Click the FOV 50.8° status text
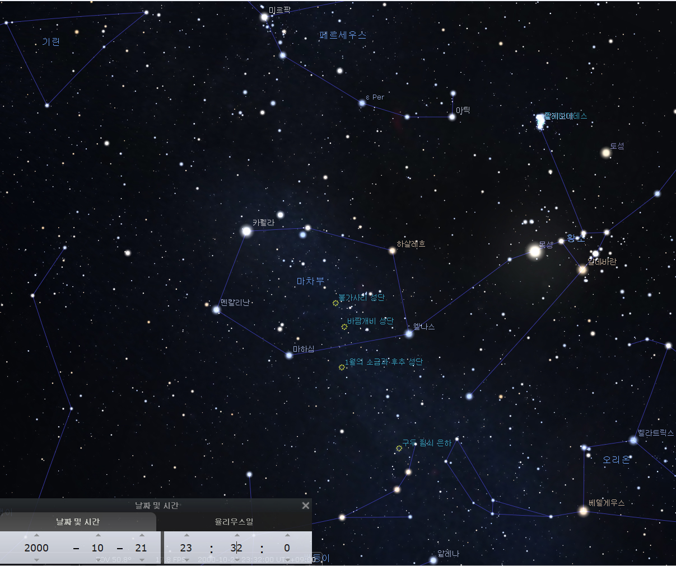The height and width of the screenshot is (566, 676). (x=114, y=560)
